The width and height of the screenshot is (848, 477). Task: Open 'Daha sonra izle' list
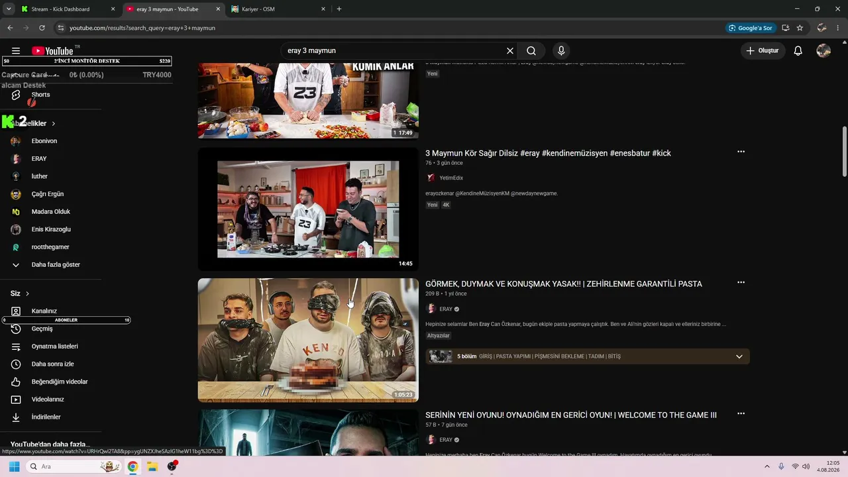(51, 364)
